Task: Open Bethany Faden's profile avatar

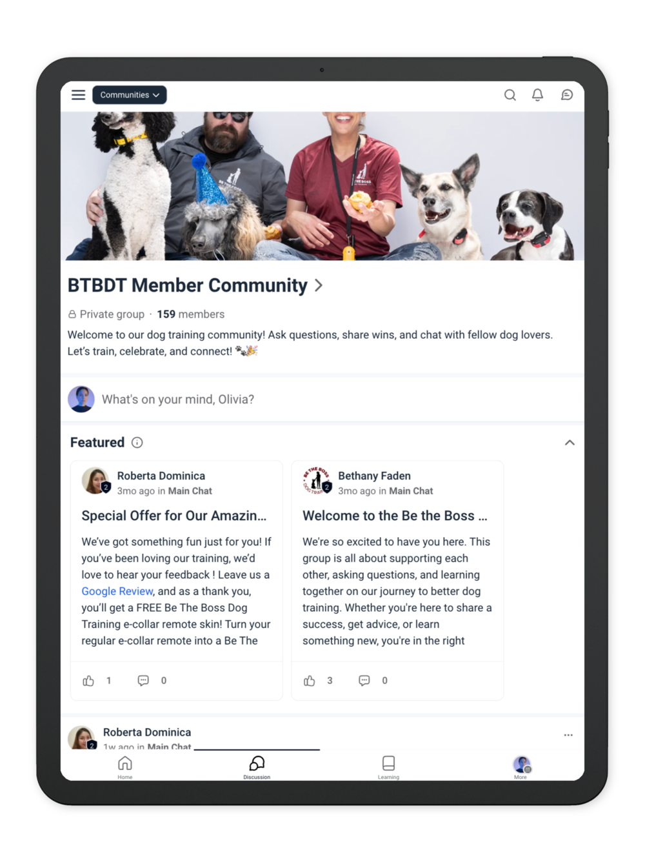Action: point(317,481)
